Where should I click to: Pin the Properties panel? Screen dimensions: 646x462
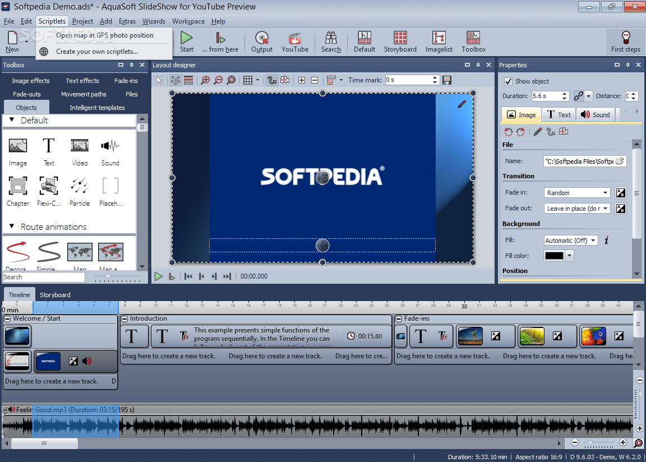coord(627,64)
